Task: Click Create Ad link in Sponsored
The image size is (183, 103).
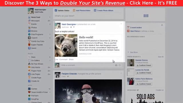Action: (160, 90)
